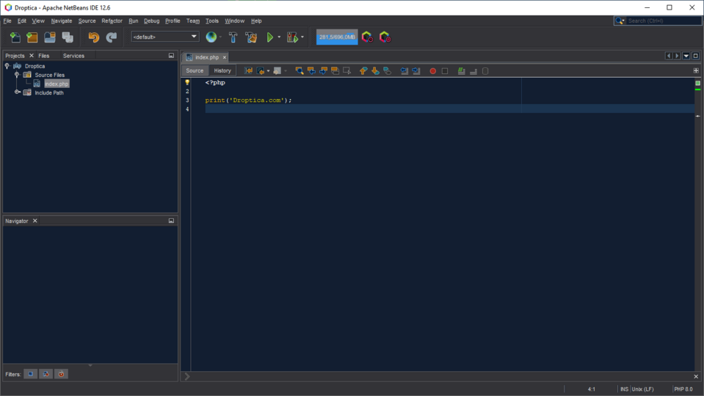This screenshot has height=396, width=704.
Task: Start macro recording red circle
Action: [x=433, y=71]
